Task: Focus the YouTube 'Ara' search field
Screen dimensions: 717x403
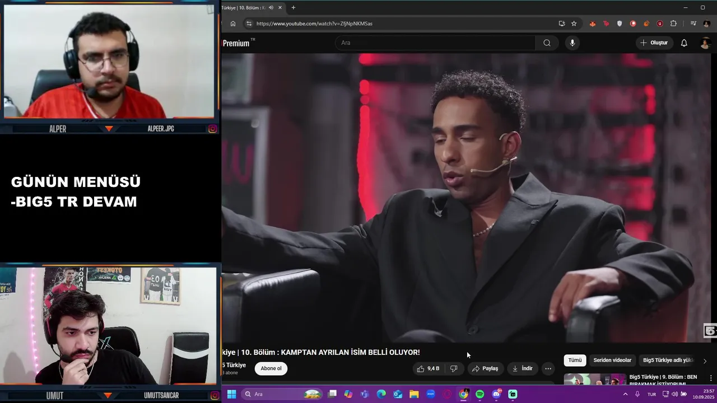Action: coord(435,43)
